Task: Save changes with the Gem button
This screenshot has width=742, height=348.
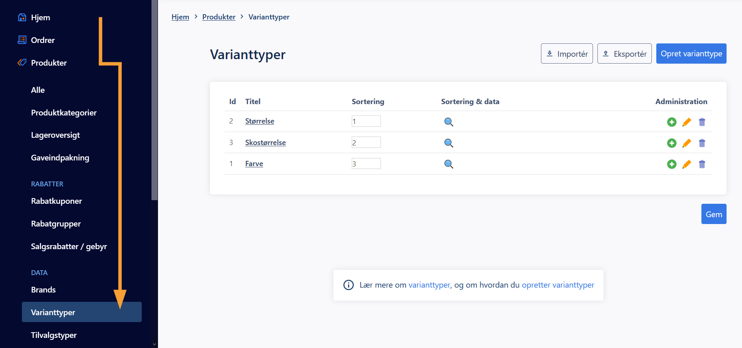Action: pyautogui.click(x=714, y=214)
